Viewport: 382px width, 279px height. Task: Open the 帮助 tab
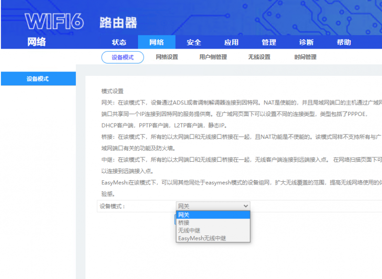point(344,42)
